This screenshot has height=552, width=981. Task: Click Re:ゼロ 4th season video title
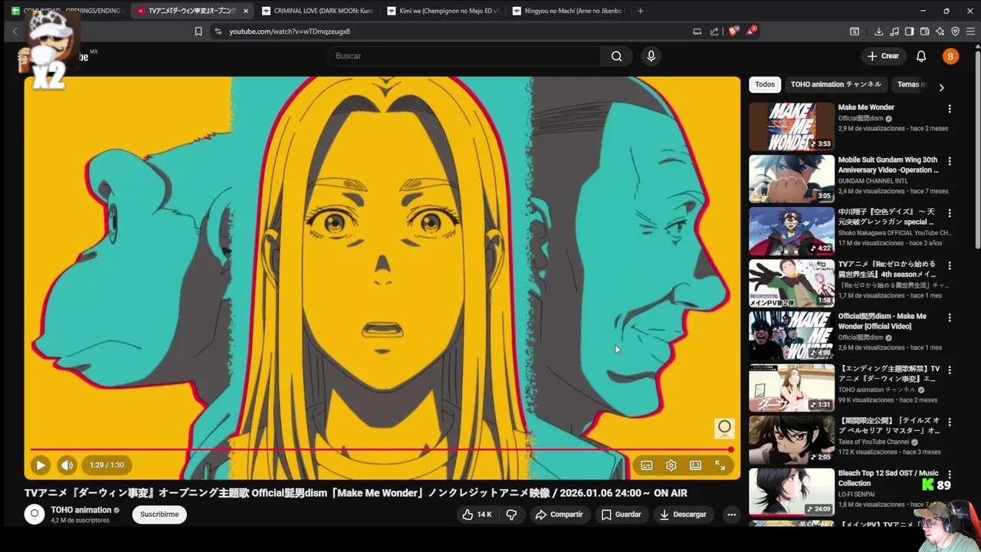tap(888, 269)
